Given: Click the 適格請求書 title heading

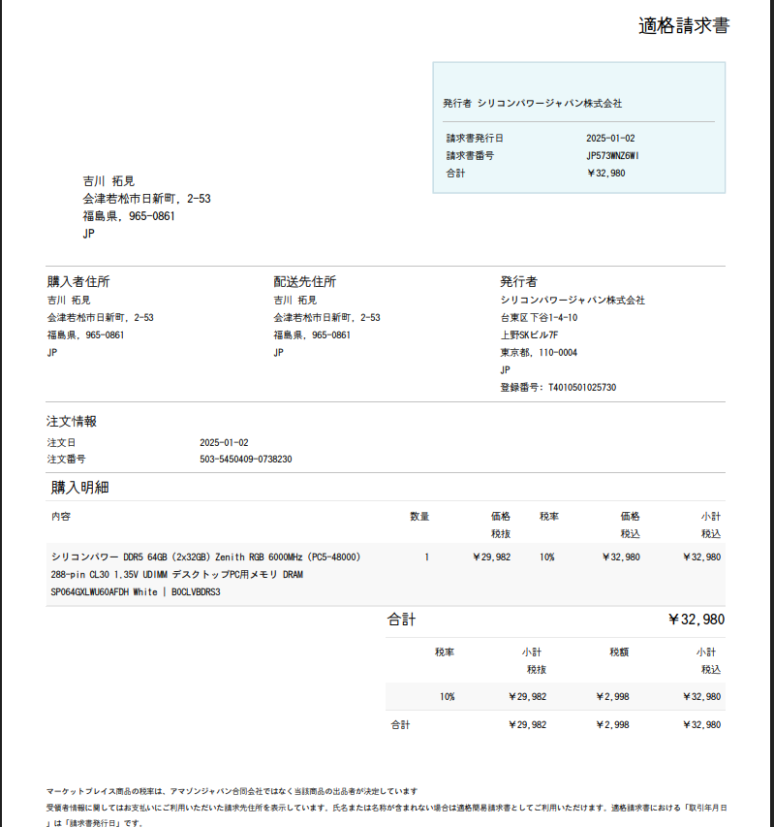Looking at the screenshot, I should pos(683,26).
